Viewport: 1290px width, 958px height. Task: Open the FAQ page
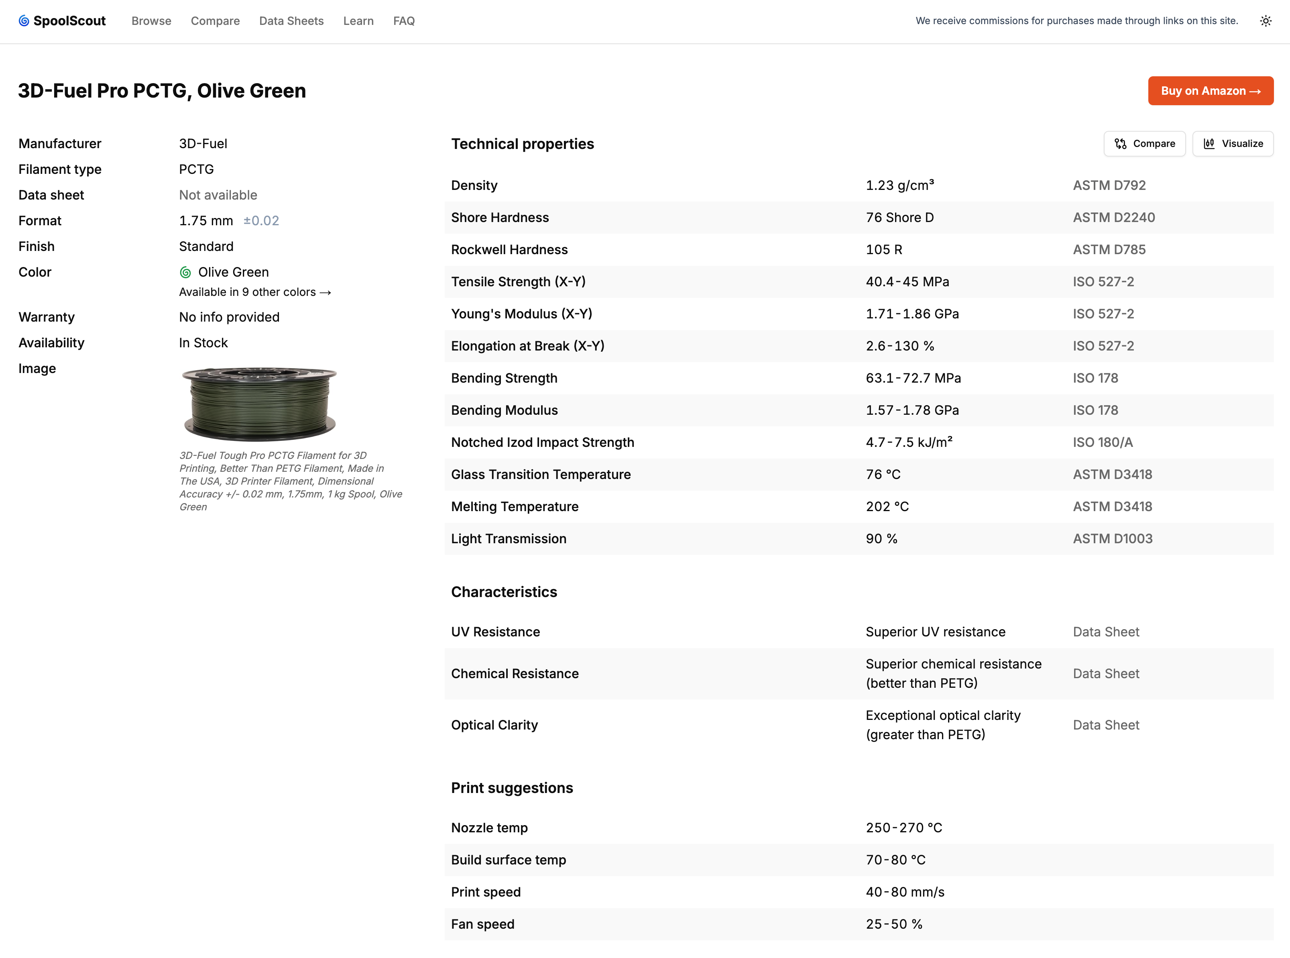[403, 21]
